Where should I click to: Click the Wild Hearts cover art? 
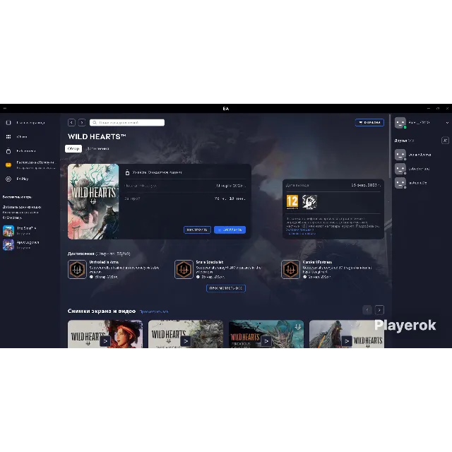[93, 201]
